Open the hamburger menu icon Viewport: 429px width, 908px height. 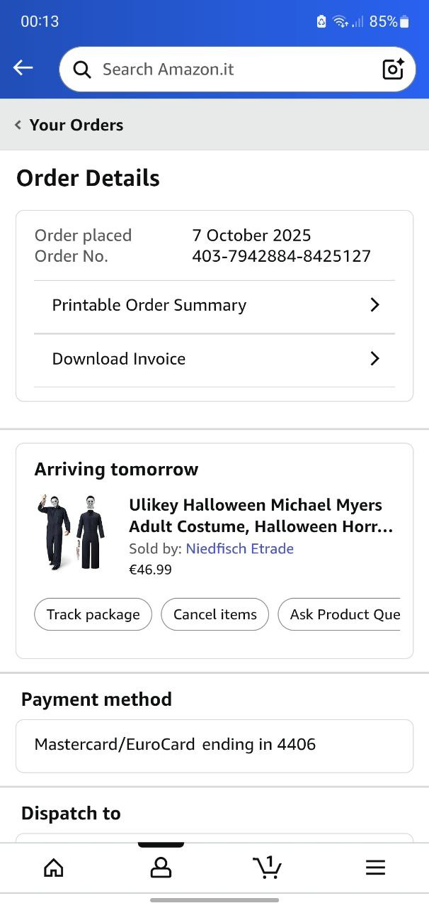(375, 867)
